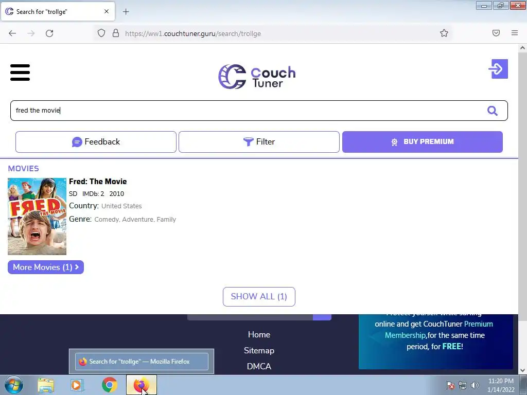The height and width of the screenshot is (395, 527).
Task: Select the Family genre link
Action: pyautogui.click(x=166, y=219)
